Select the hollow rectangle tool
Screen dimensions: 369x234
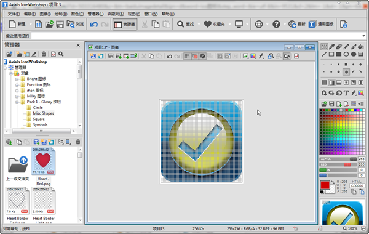click(331, 54)
